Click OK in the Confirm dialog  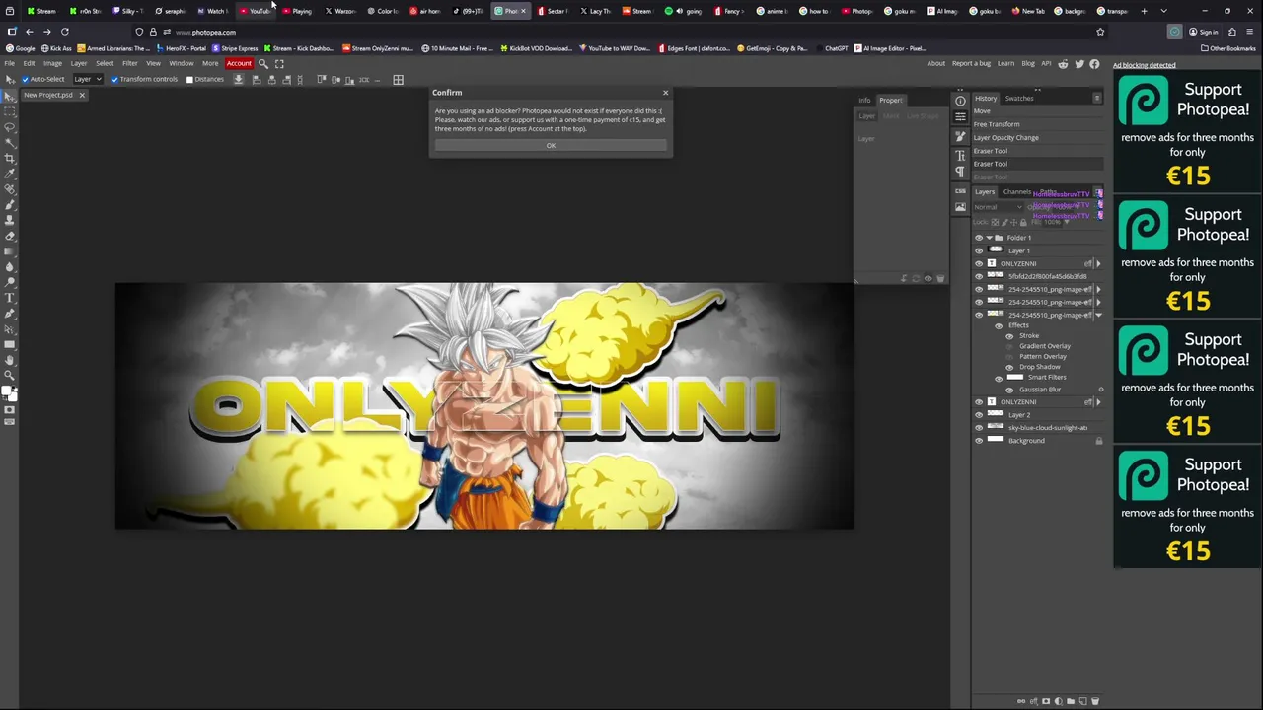(551, 145)
